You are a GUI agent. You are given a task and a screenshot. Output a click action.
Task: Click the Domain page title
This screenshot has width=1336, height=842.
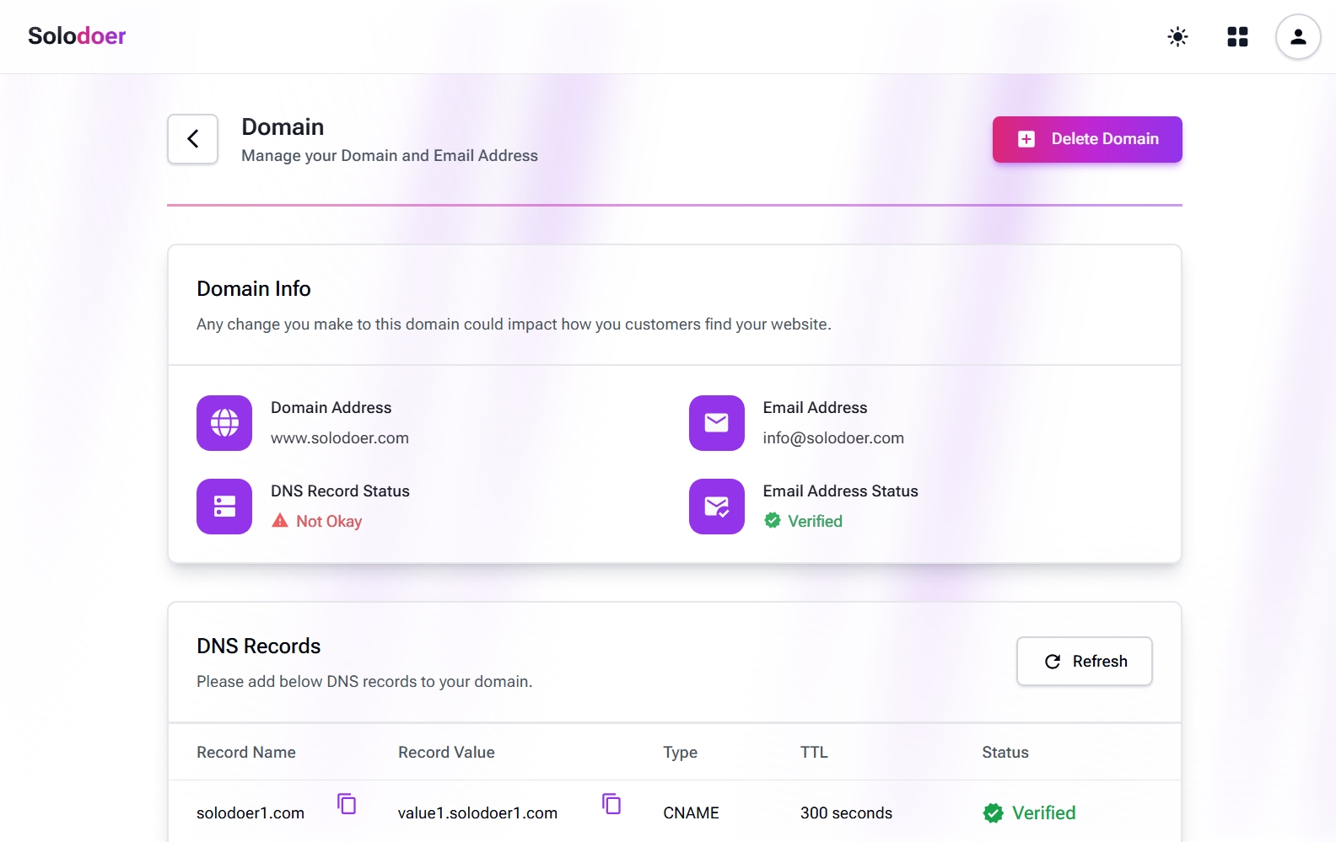(x=283, y=127)
